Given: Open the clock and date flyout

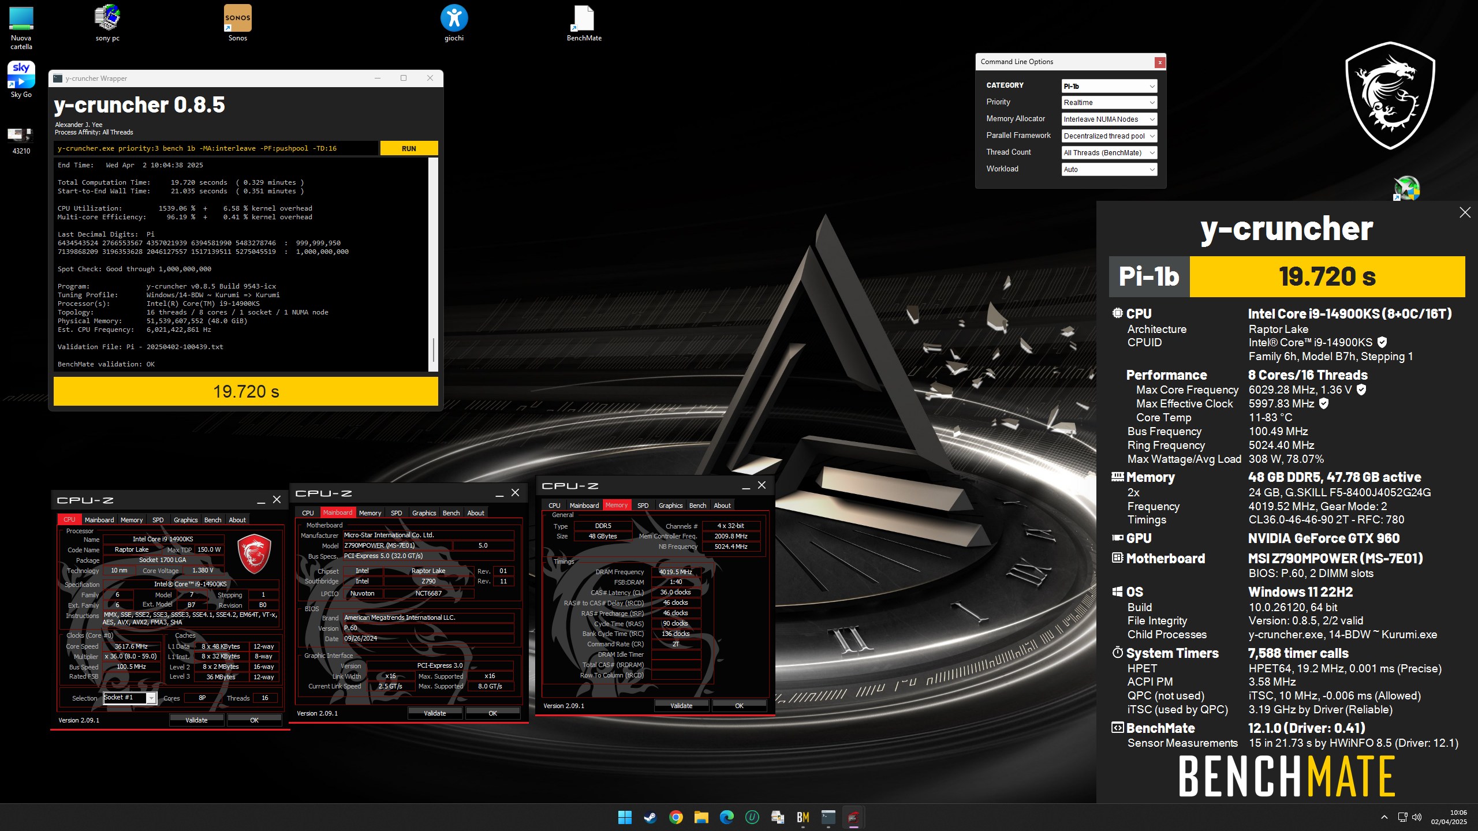Looking at the screenshot, I should point(1449,817).
